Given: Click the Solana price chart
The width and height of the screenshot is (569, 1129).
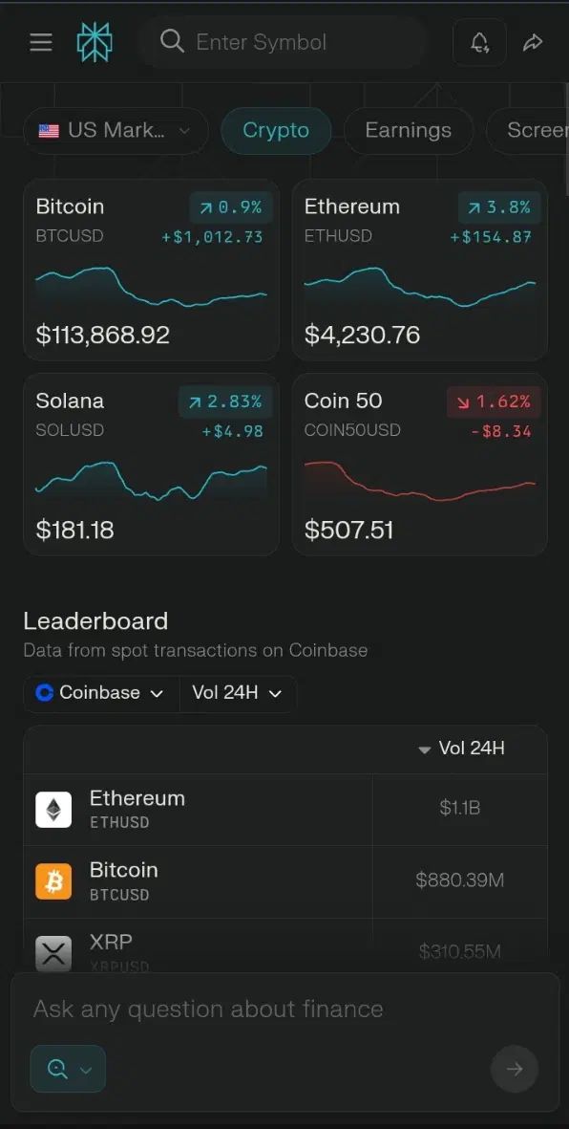Looking at the screenshot, I should click(151, 482).
